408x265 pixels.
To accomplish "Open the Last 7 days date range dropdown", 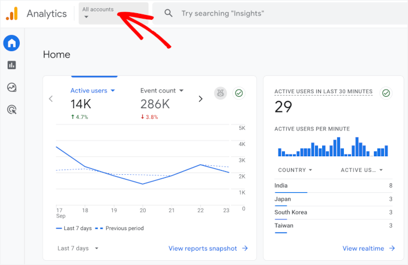I will point(78,248).
